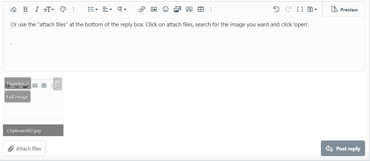370x161 pixels.
Task: Toggle Italic formatting
Action: [x=37, y=9]
